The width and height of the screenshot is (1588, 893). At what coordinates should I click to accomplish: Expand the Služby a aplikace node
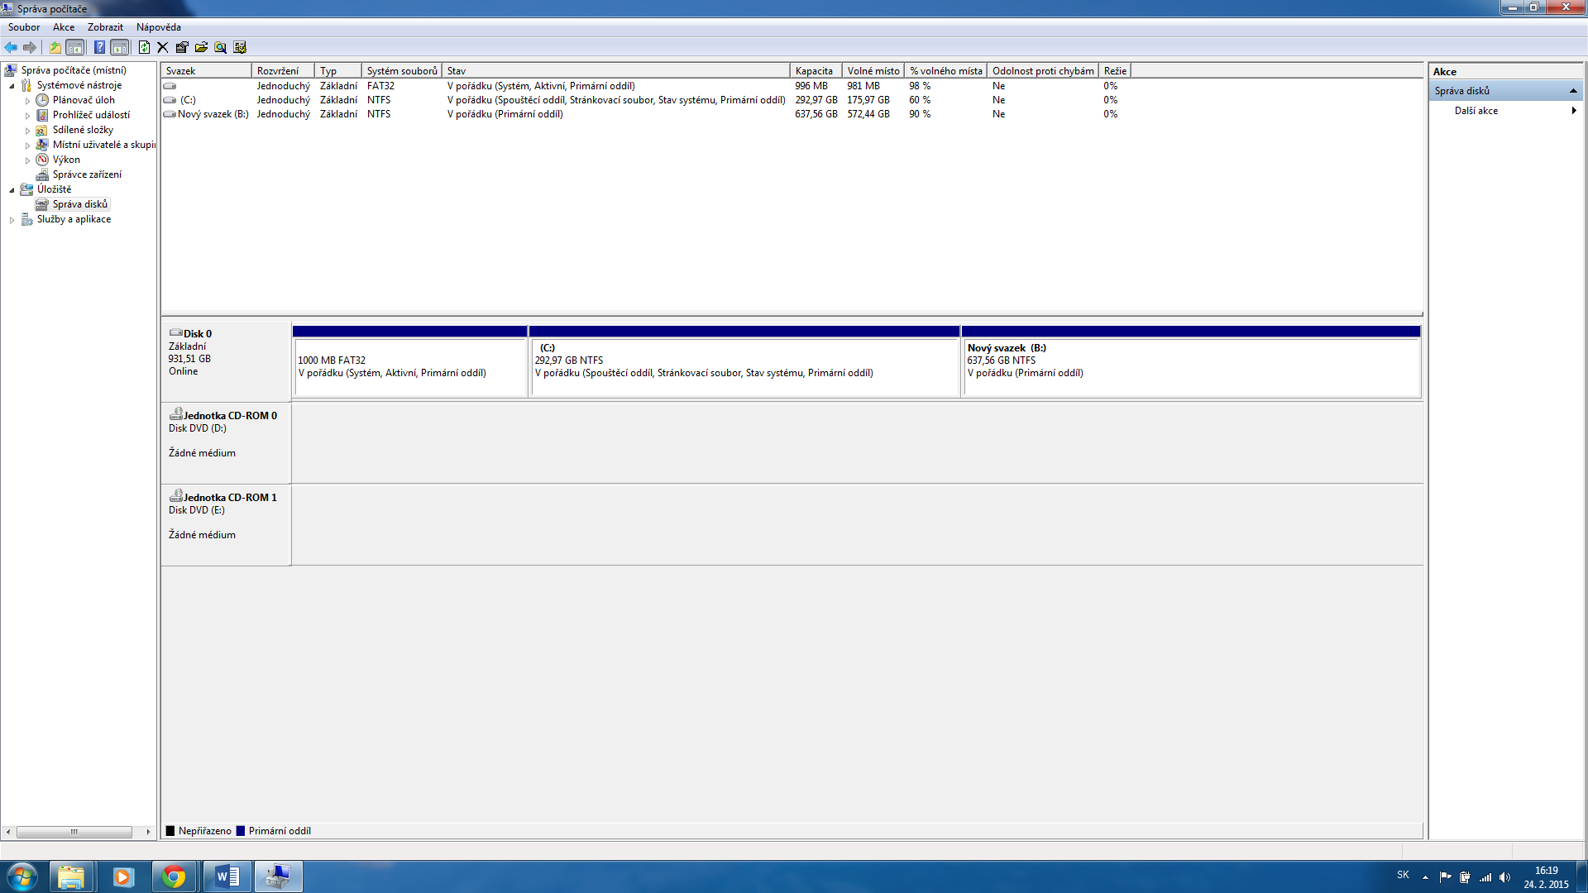coord(12,220)
